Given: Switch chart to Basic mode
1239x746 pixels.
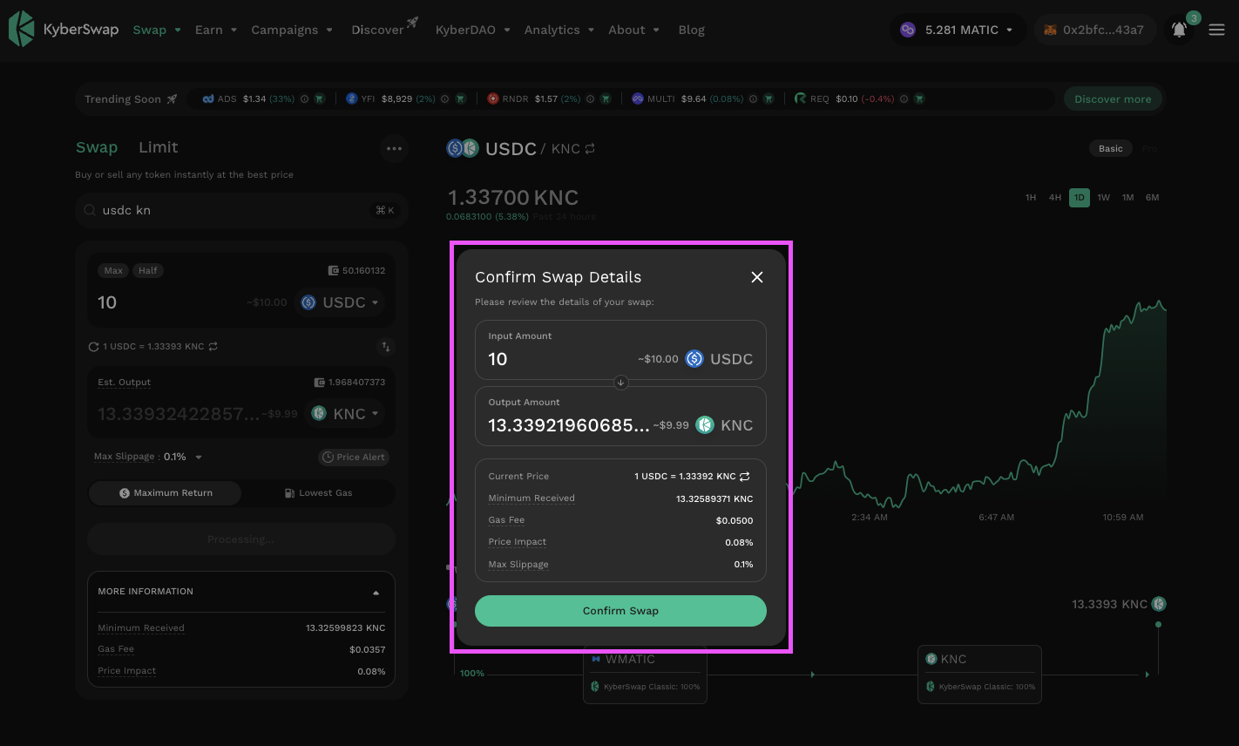Looking at the screenshot, I should click(x=1110, y=149).
